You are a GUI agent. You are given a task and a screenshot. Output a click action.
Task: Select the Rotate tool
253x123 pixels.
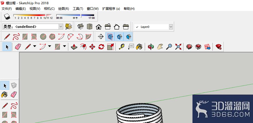101,47
